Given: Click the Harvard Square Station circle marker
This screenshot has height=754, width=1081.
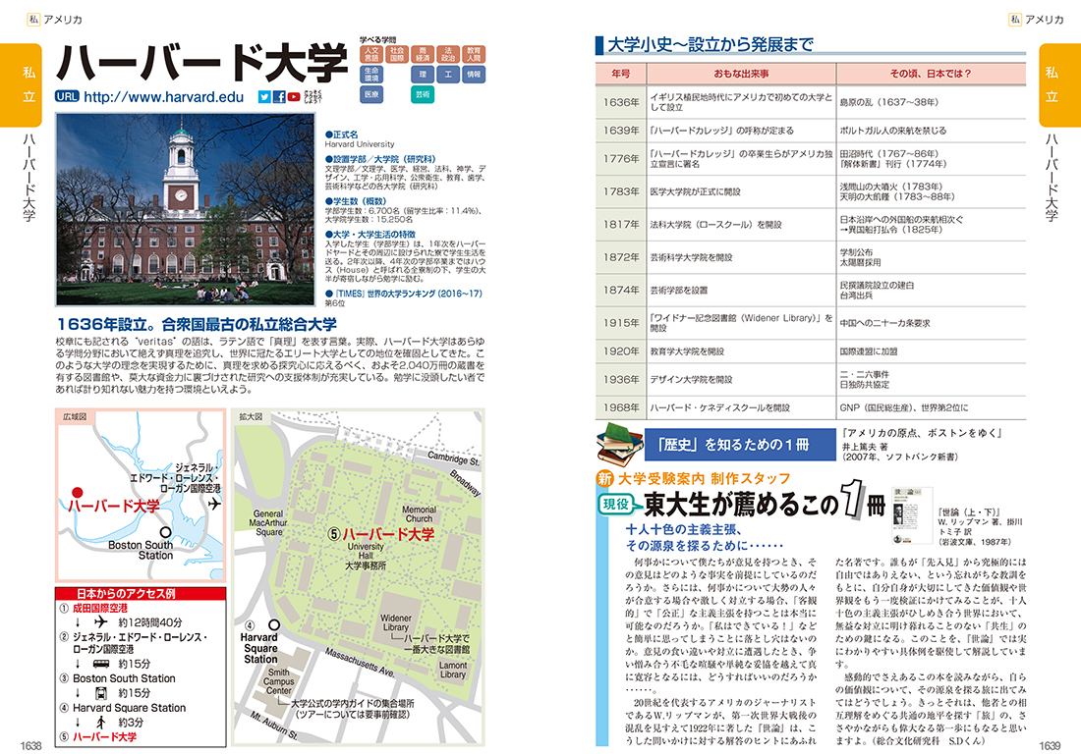Looking at the screenshot, I should tap(274, 624).
